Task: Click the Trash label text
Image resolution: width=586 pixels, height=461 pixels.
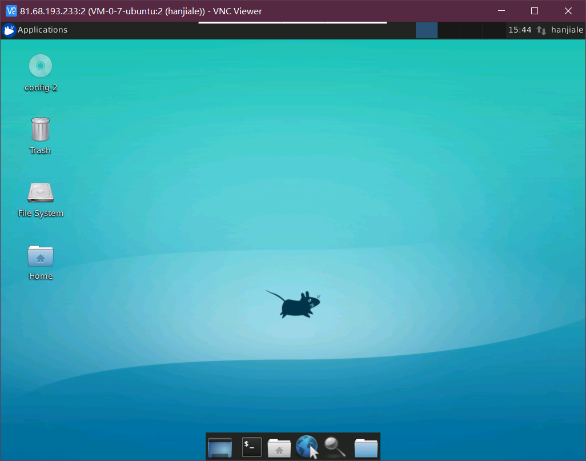Action: 40,150
